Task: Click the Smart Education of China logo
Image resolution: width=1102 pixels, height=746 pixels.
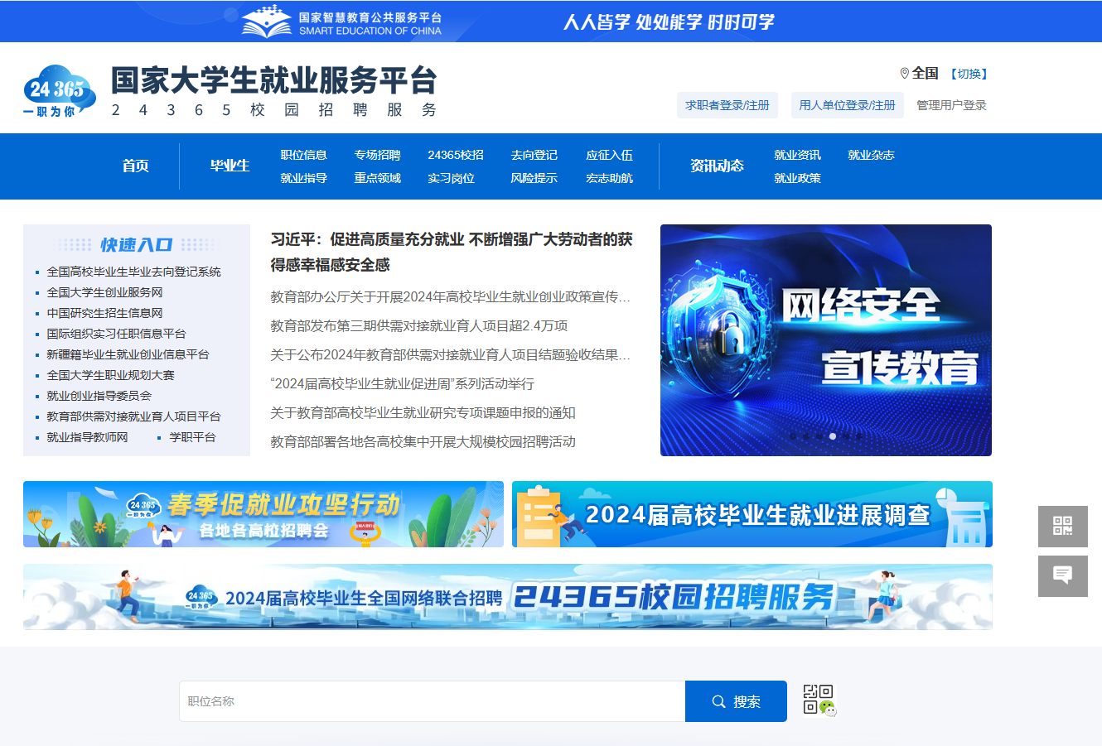Action: (x=341, y=22)
